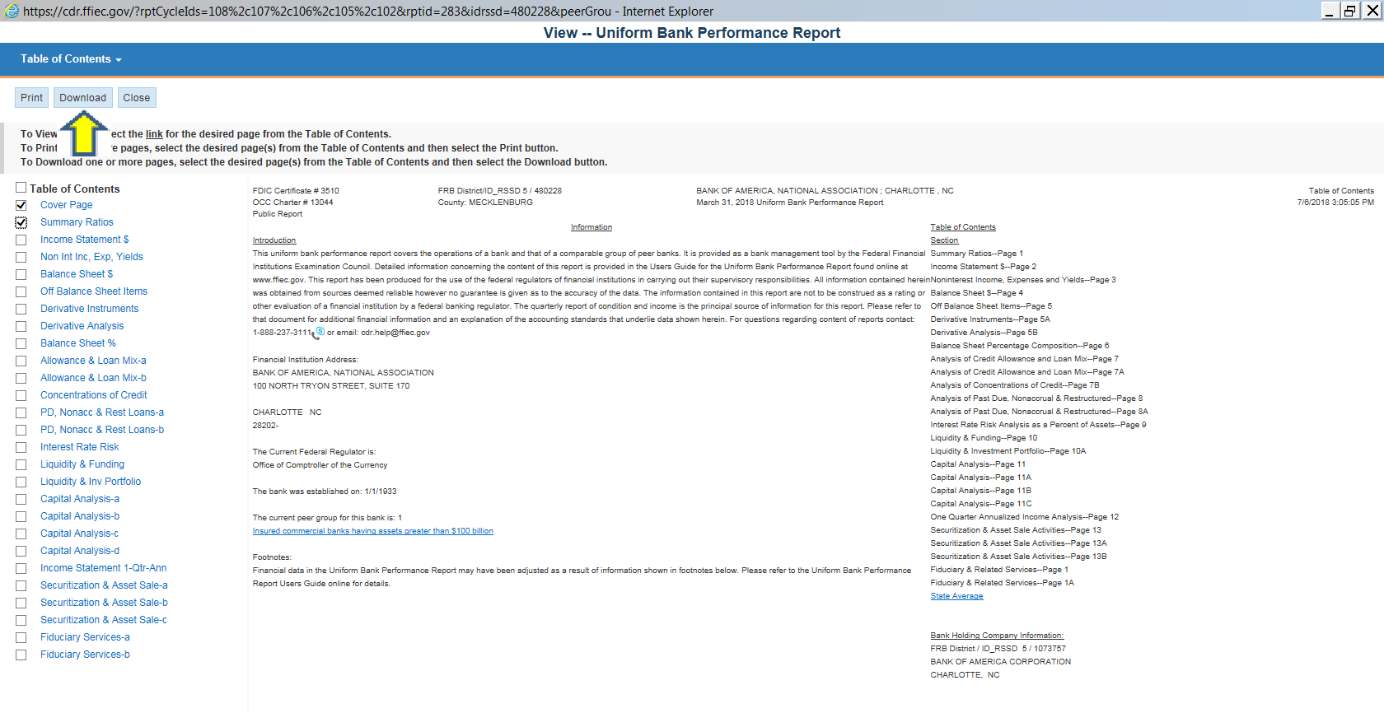Enable the Balance Sheet $ checkbox
This screenshot has width=1384, height=713.
21,274
